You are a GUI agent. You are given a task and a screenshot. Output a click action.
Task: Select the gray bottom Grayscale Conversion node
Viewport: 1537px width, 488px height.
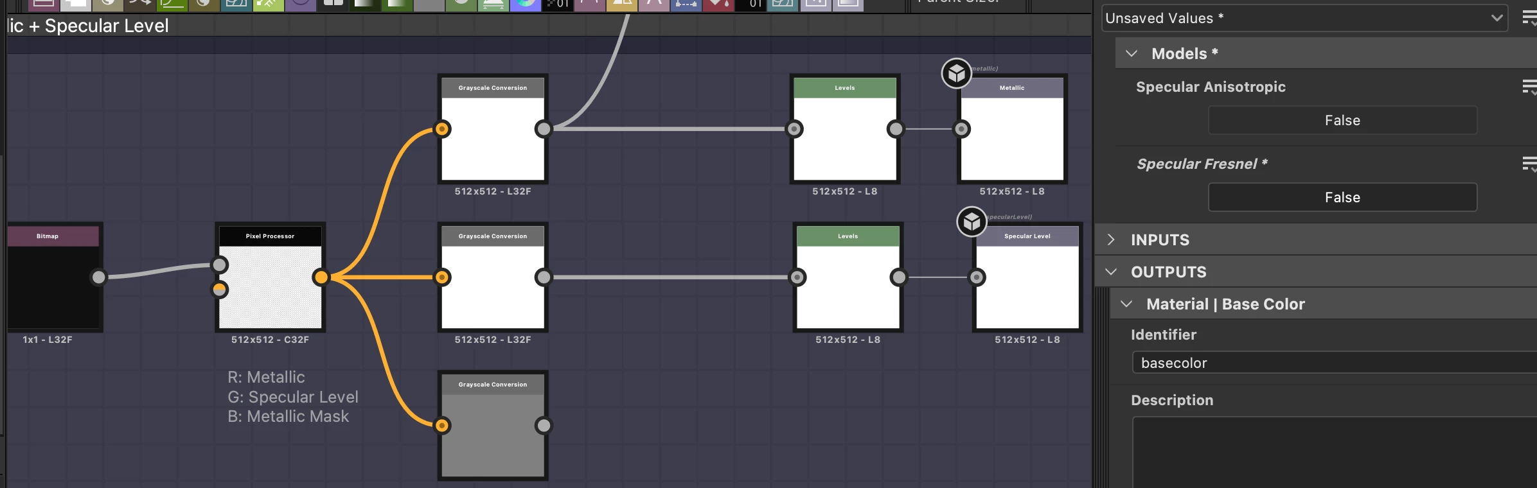pos(493,425)
